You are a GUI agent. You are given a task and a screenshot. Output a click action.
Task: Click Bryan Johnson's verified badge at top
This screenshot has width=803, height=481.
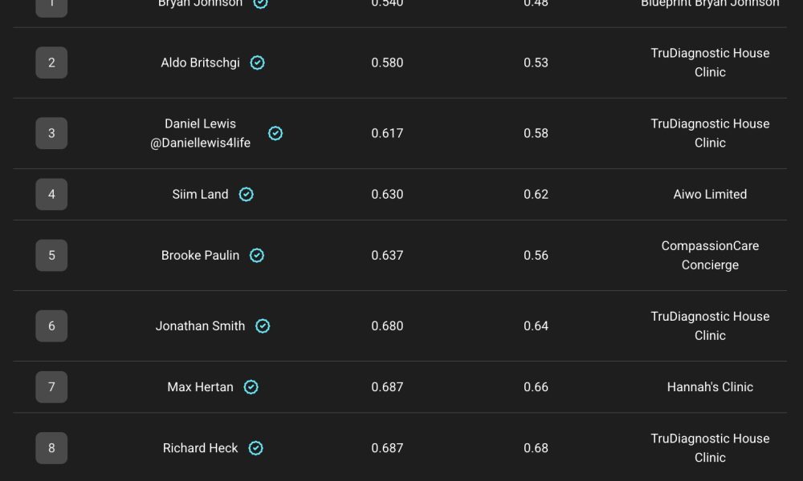[260, 3]
